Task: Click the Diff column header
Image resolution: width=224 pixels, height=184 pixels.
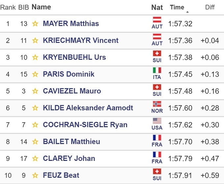Action: [x=210, y=7]
